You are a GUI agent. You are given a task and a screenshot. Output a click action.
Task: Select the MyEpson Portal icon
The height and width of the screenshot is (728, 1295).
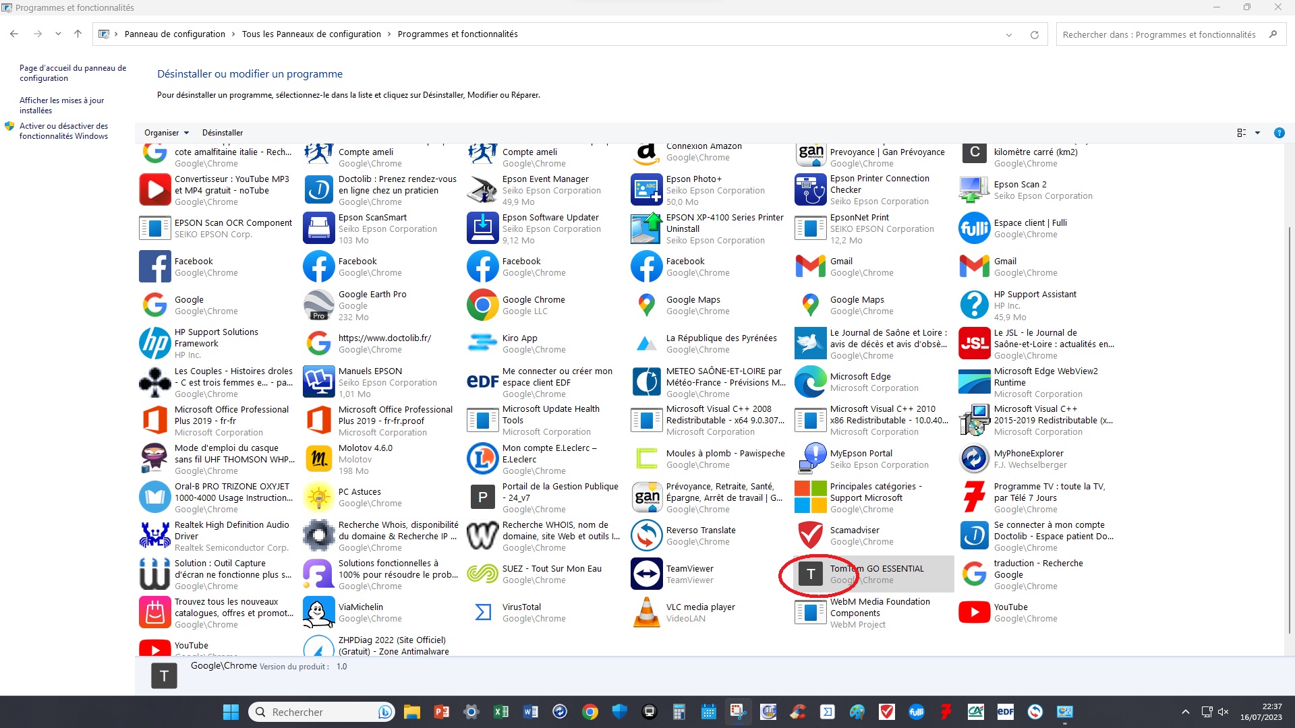pyautogui.click(x=811, y=459)
